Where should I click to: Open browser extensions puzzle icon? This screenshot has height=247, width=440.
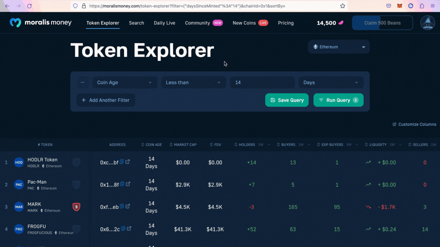pos(422,6)
